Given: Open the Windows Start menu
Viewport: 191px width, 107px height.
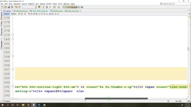Looking at the screenshot, I should click(2, 105).
